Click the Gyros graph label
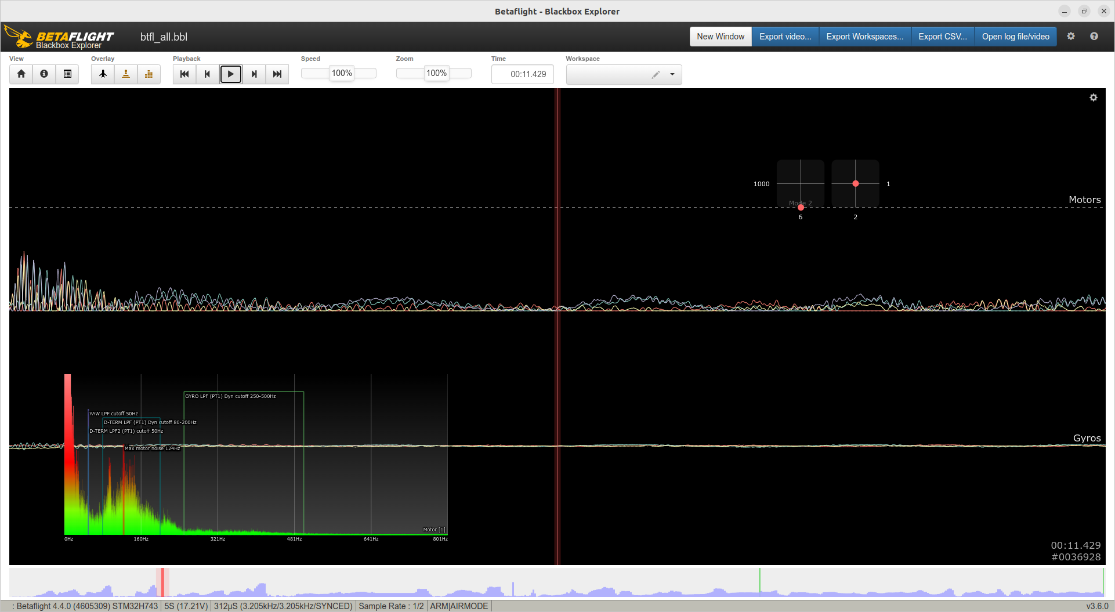This screenshot has width=1115, height=612. point(1087,438)
